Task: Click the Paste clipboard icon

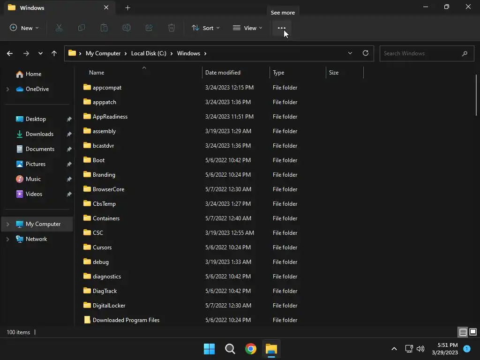Action: (x=104, y=28)
